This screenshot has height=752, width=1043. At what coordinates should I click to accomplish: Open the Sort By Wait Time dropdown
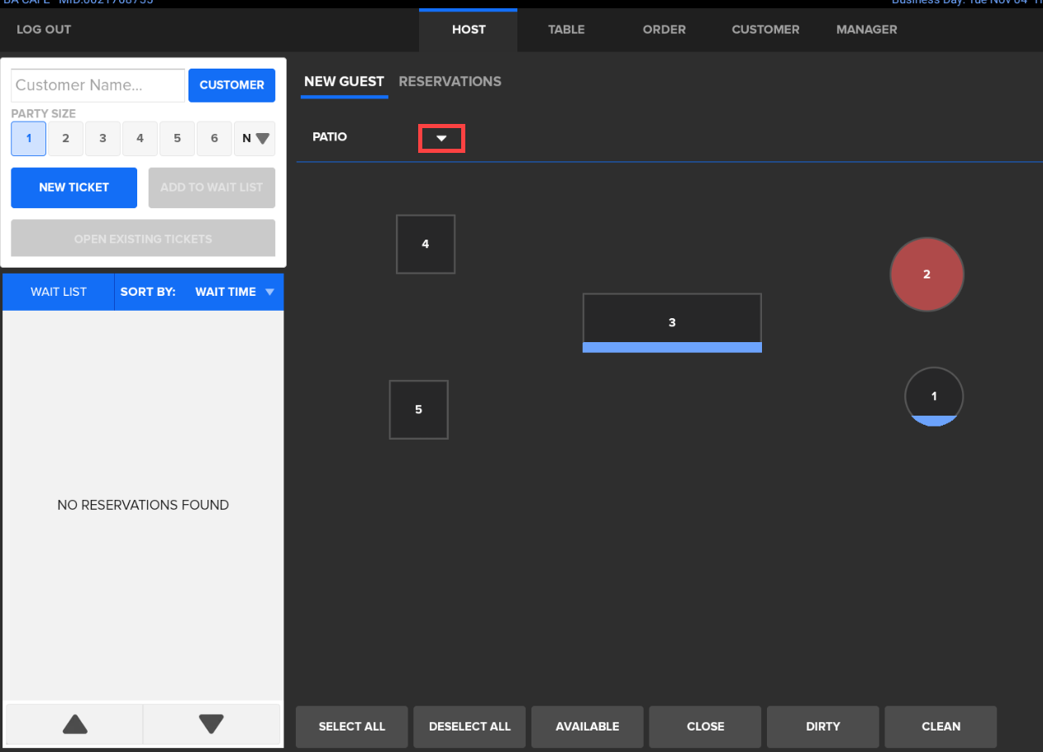[x=234, y=292]
